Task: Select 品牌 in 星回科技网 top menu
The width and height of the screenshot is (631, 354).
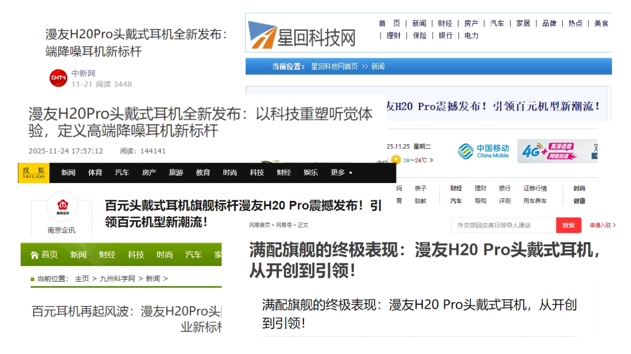Action: pyautogui.click(x=549, y=23)
